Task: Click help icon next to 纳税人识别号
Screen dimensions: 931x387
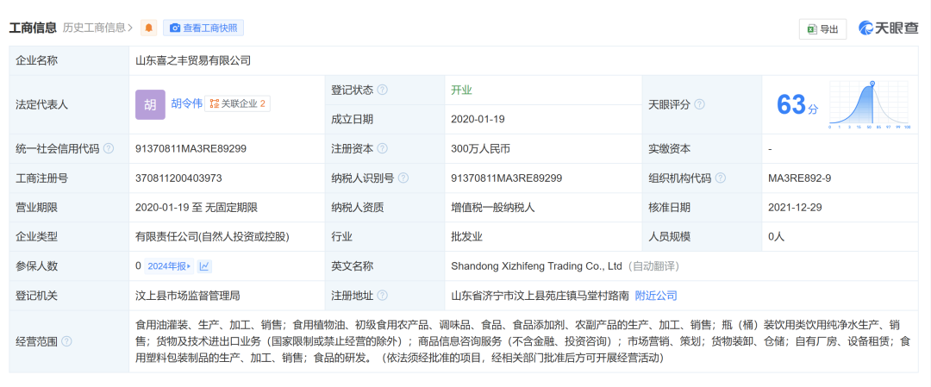Action: tap(403, 178)
